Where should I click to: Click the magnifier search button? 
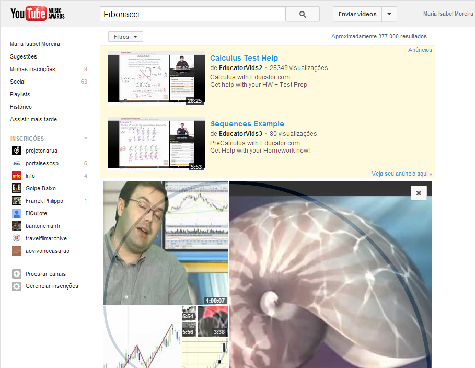coord(303,14)
